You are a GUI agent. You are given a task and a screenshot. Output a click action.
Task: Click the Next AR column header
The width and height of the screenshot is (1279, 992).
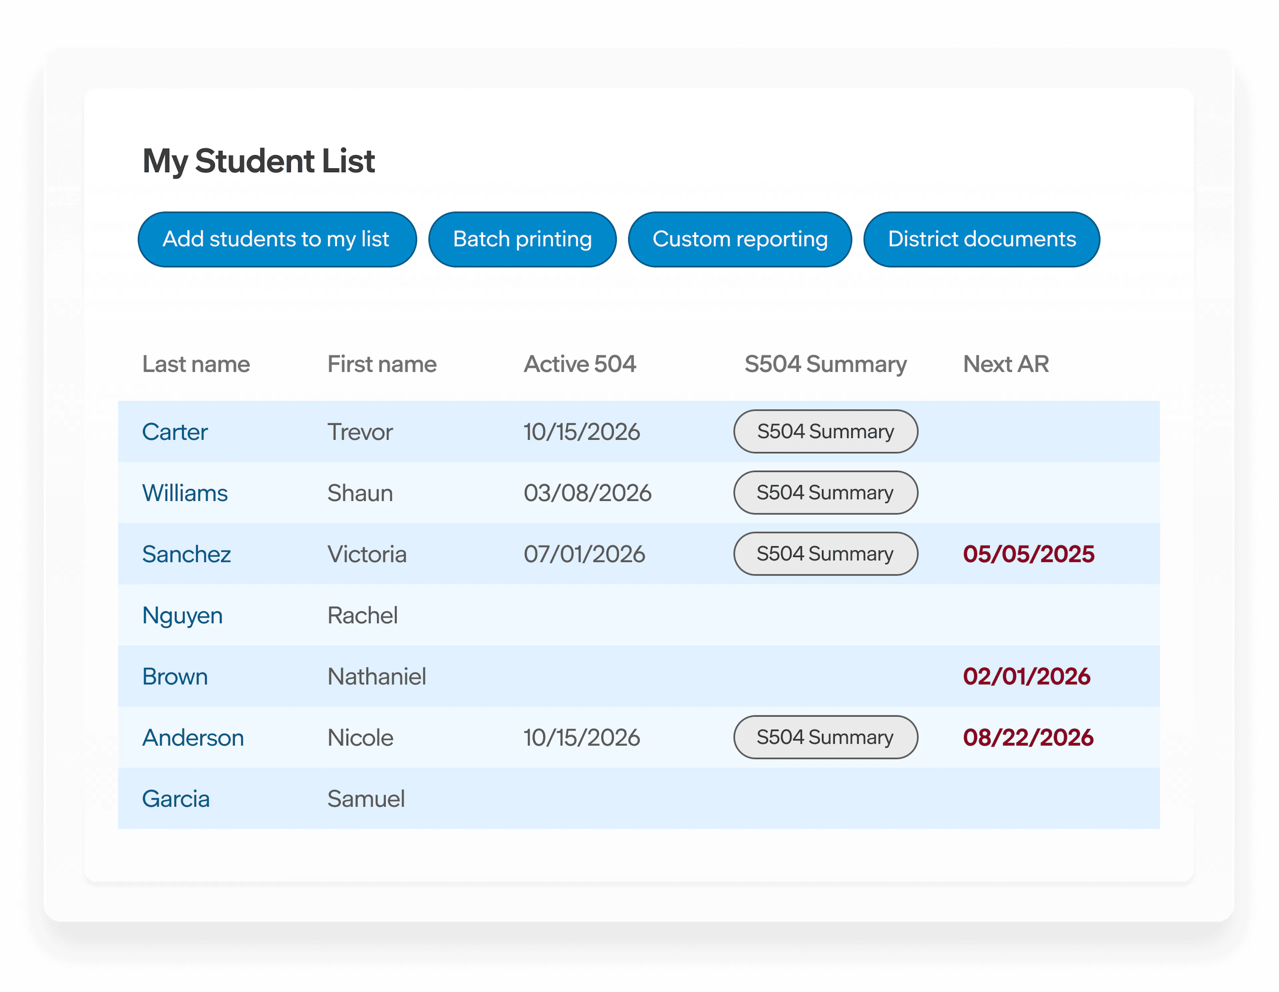(1006, 364)
